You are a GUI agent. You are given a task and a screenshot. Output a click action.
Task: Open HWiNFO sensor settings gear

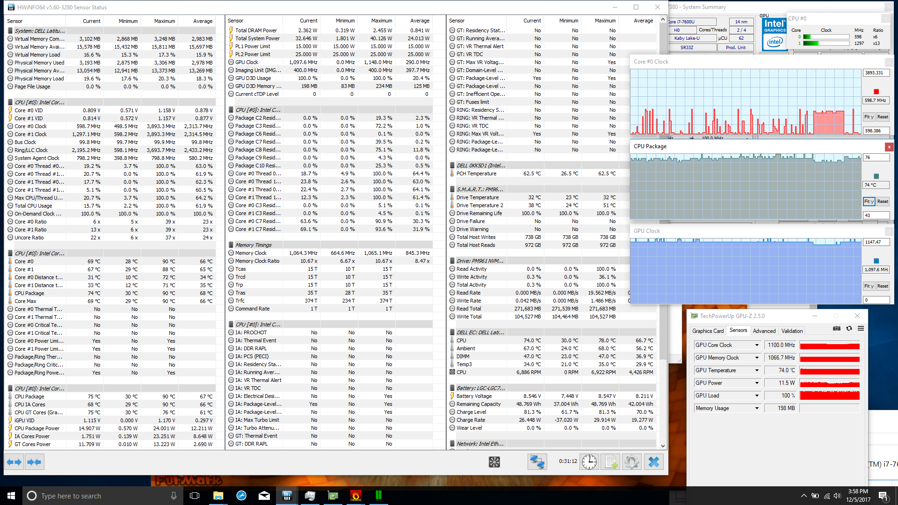631,462
